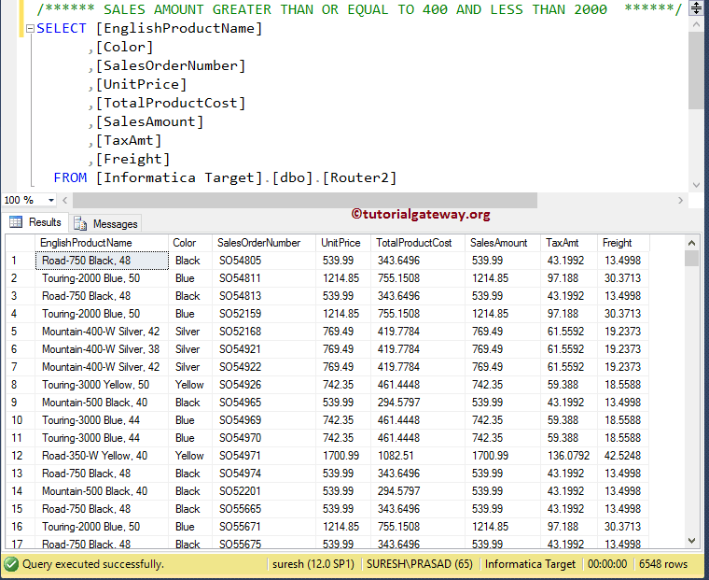Select the EnglishProductName column header
The image size is (709, 580).
86,243
